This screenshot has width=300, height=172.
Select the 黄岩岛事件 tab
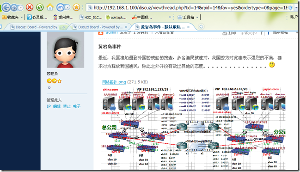[x=160, y=27]
